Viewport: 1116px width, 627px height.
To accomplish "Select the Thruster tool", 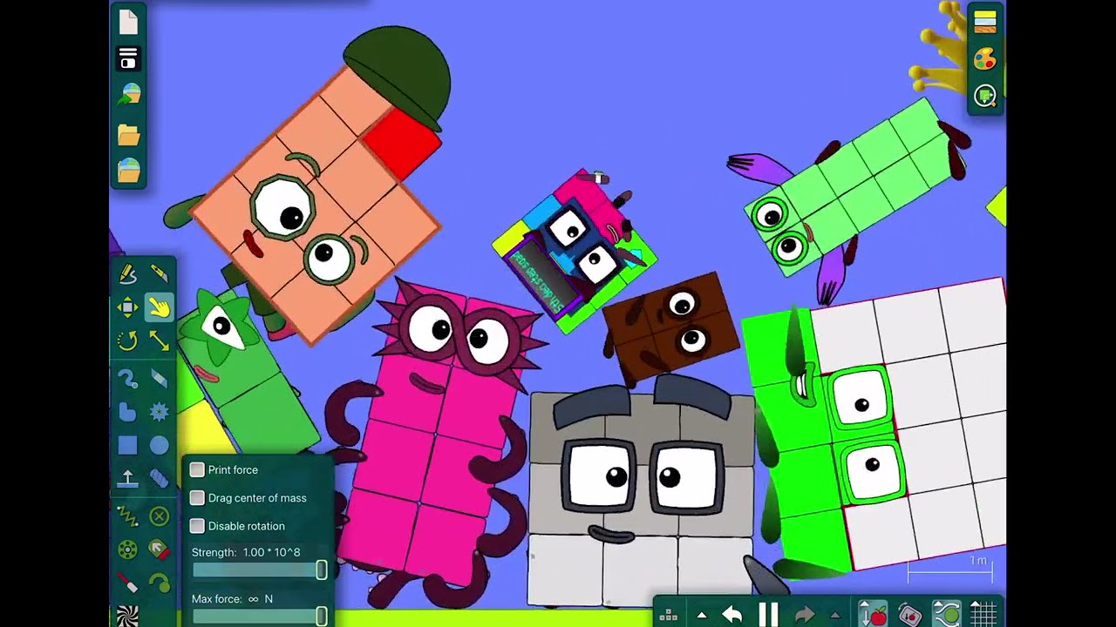I will pyautogui.click(x=159, y=549).
